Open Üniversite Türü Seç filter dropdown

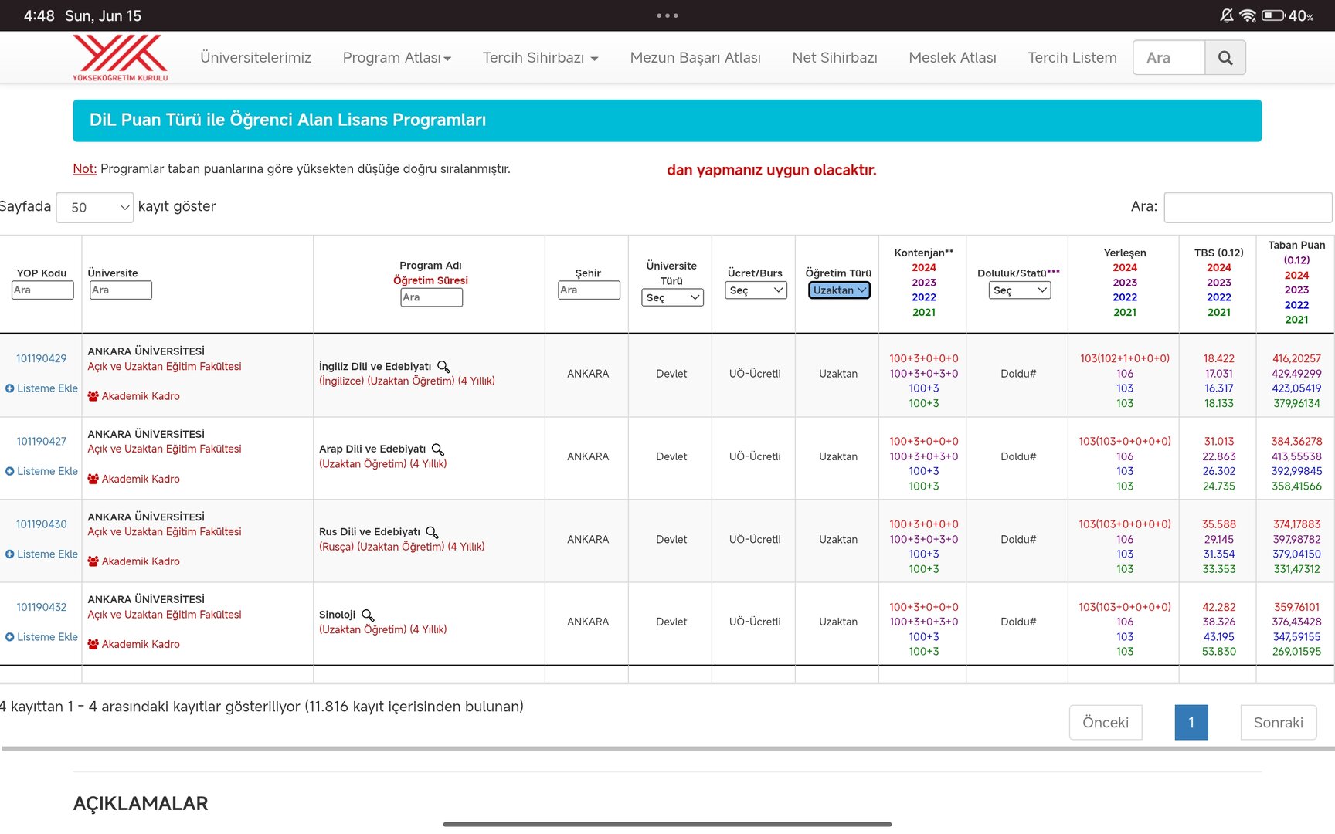672,297
